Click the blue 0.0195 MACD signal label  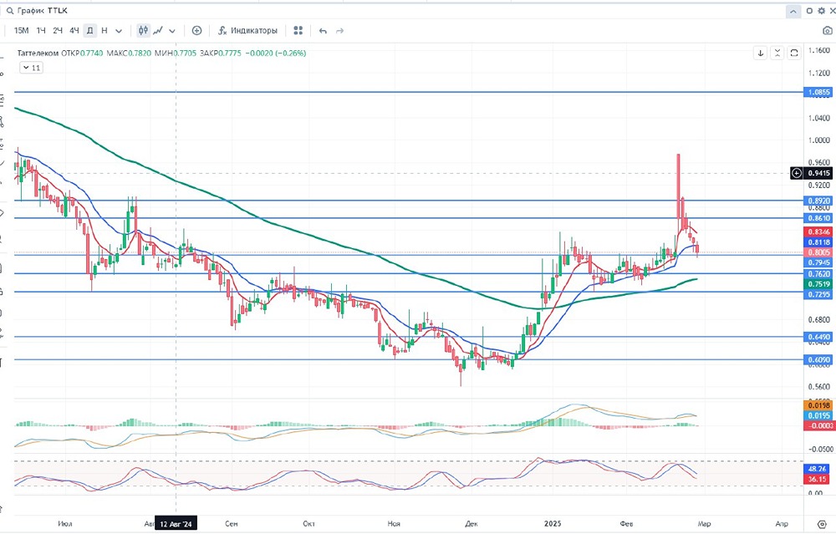(819, 415)
